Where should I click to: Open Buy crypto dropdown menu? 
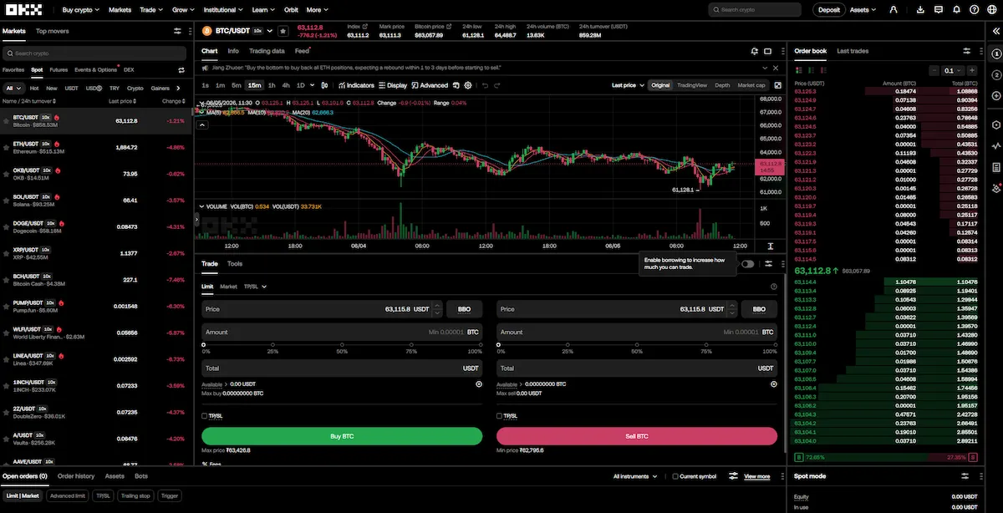[x=81, y=10]
